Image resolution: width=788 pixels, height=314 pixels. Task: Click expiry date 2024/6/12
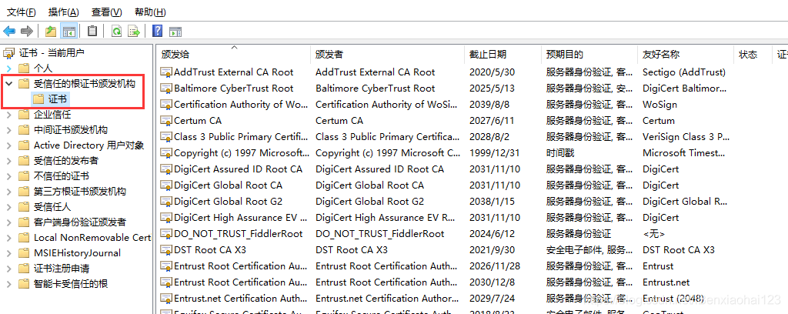pos(490,234)
